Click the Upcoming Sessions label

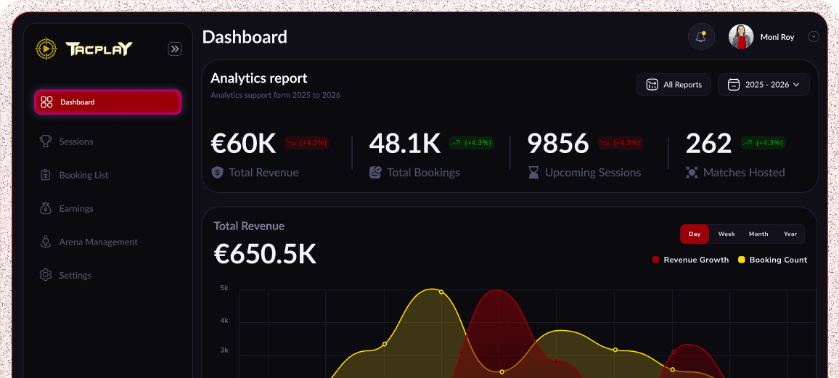[x=593, y=173]
